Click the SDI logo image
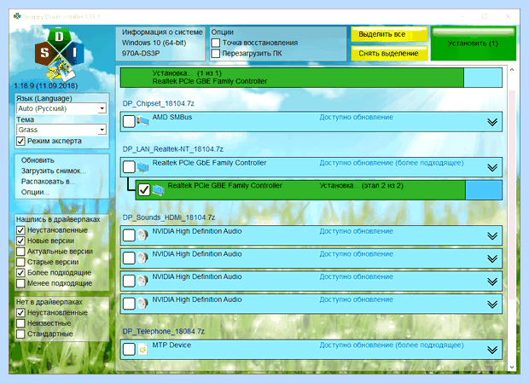Screen dimensions: 529x383 click(60, 54)
